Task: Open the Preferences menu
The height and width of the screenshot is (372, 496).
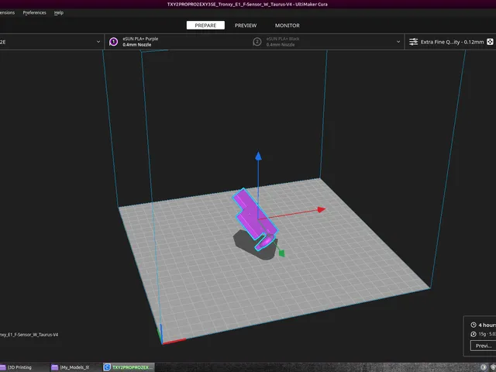Action: click(34, 12)
